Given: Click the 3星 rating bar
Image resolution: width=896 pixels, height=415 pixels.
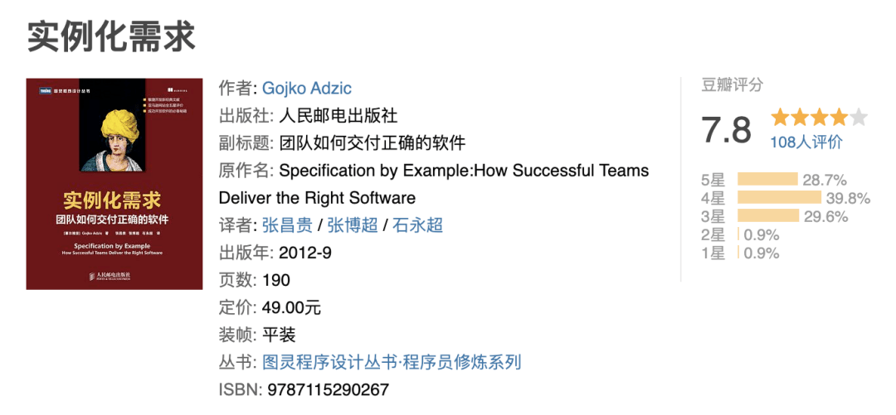Looking at the screenshot, I should (768, 215).
